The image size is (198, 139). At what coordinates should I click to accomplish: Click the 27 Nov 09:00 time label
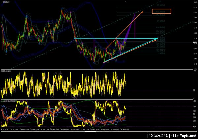coord(95,129)
